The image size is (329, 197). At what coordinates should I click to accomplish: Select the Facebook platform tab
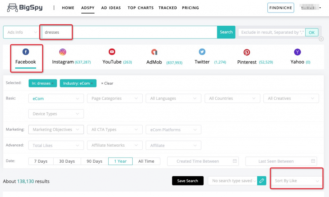26,57
